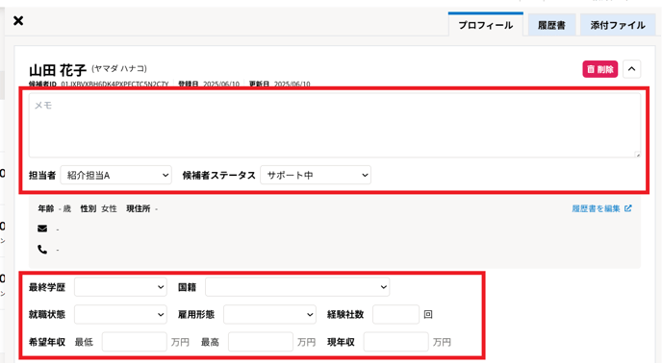Open the 雇用形態 dropdown
Viewport: 662px width, 363px height.
[x=269, y=315]
